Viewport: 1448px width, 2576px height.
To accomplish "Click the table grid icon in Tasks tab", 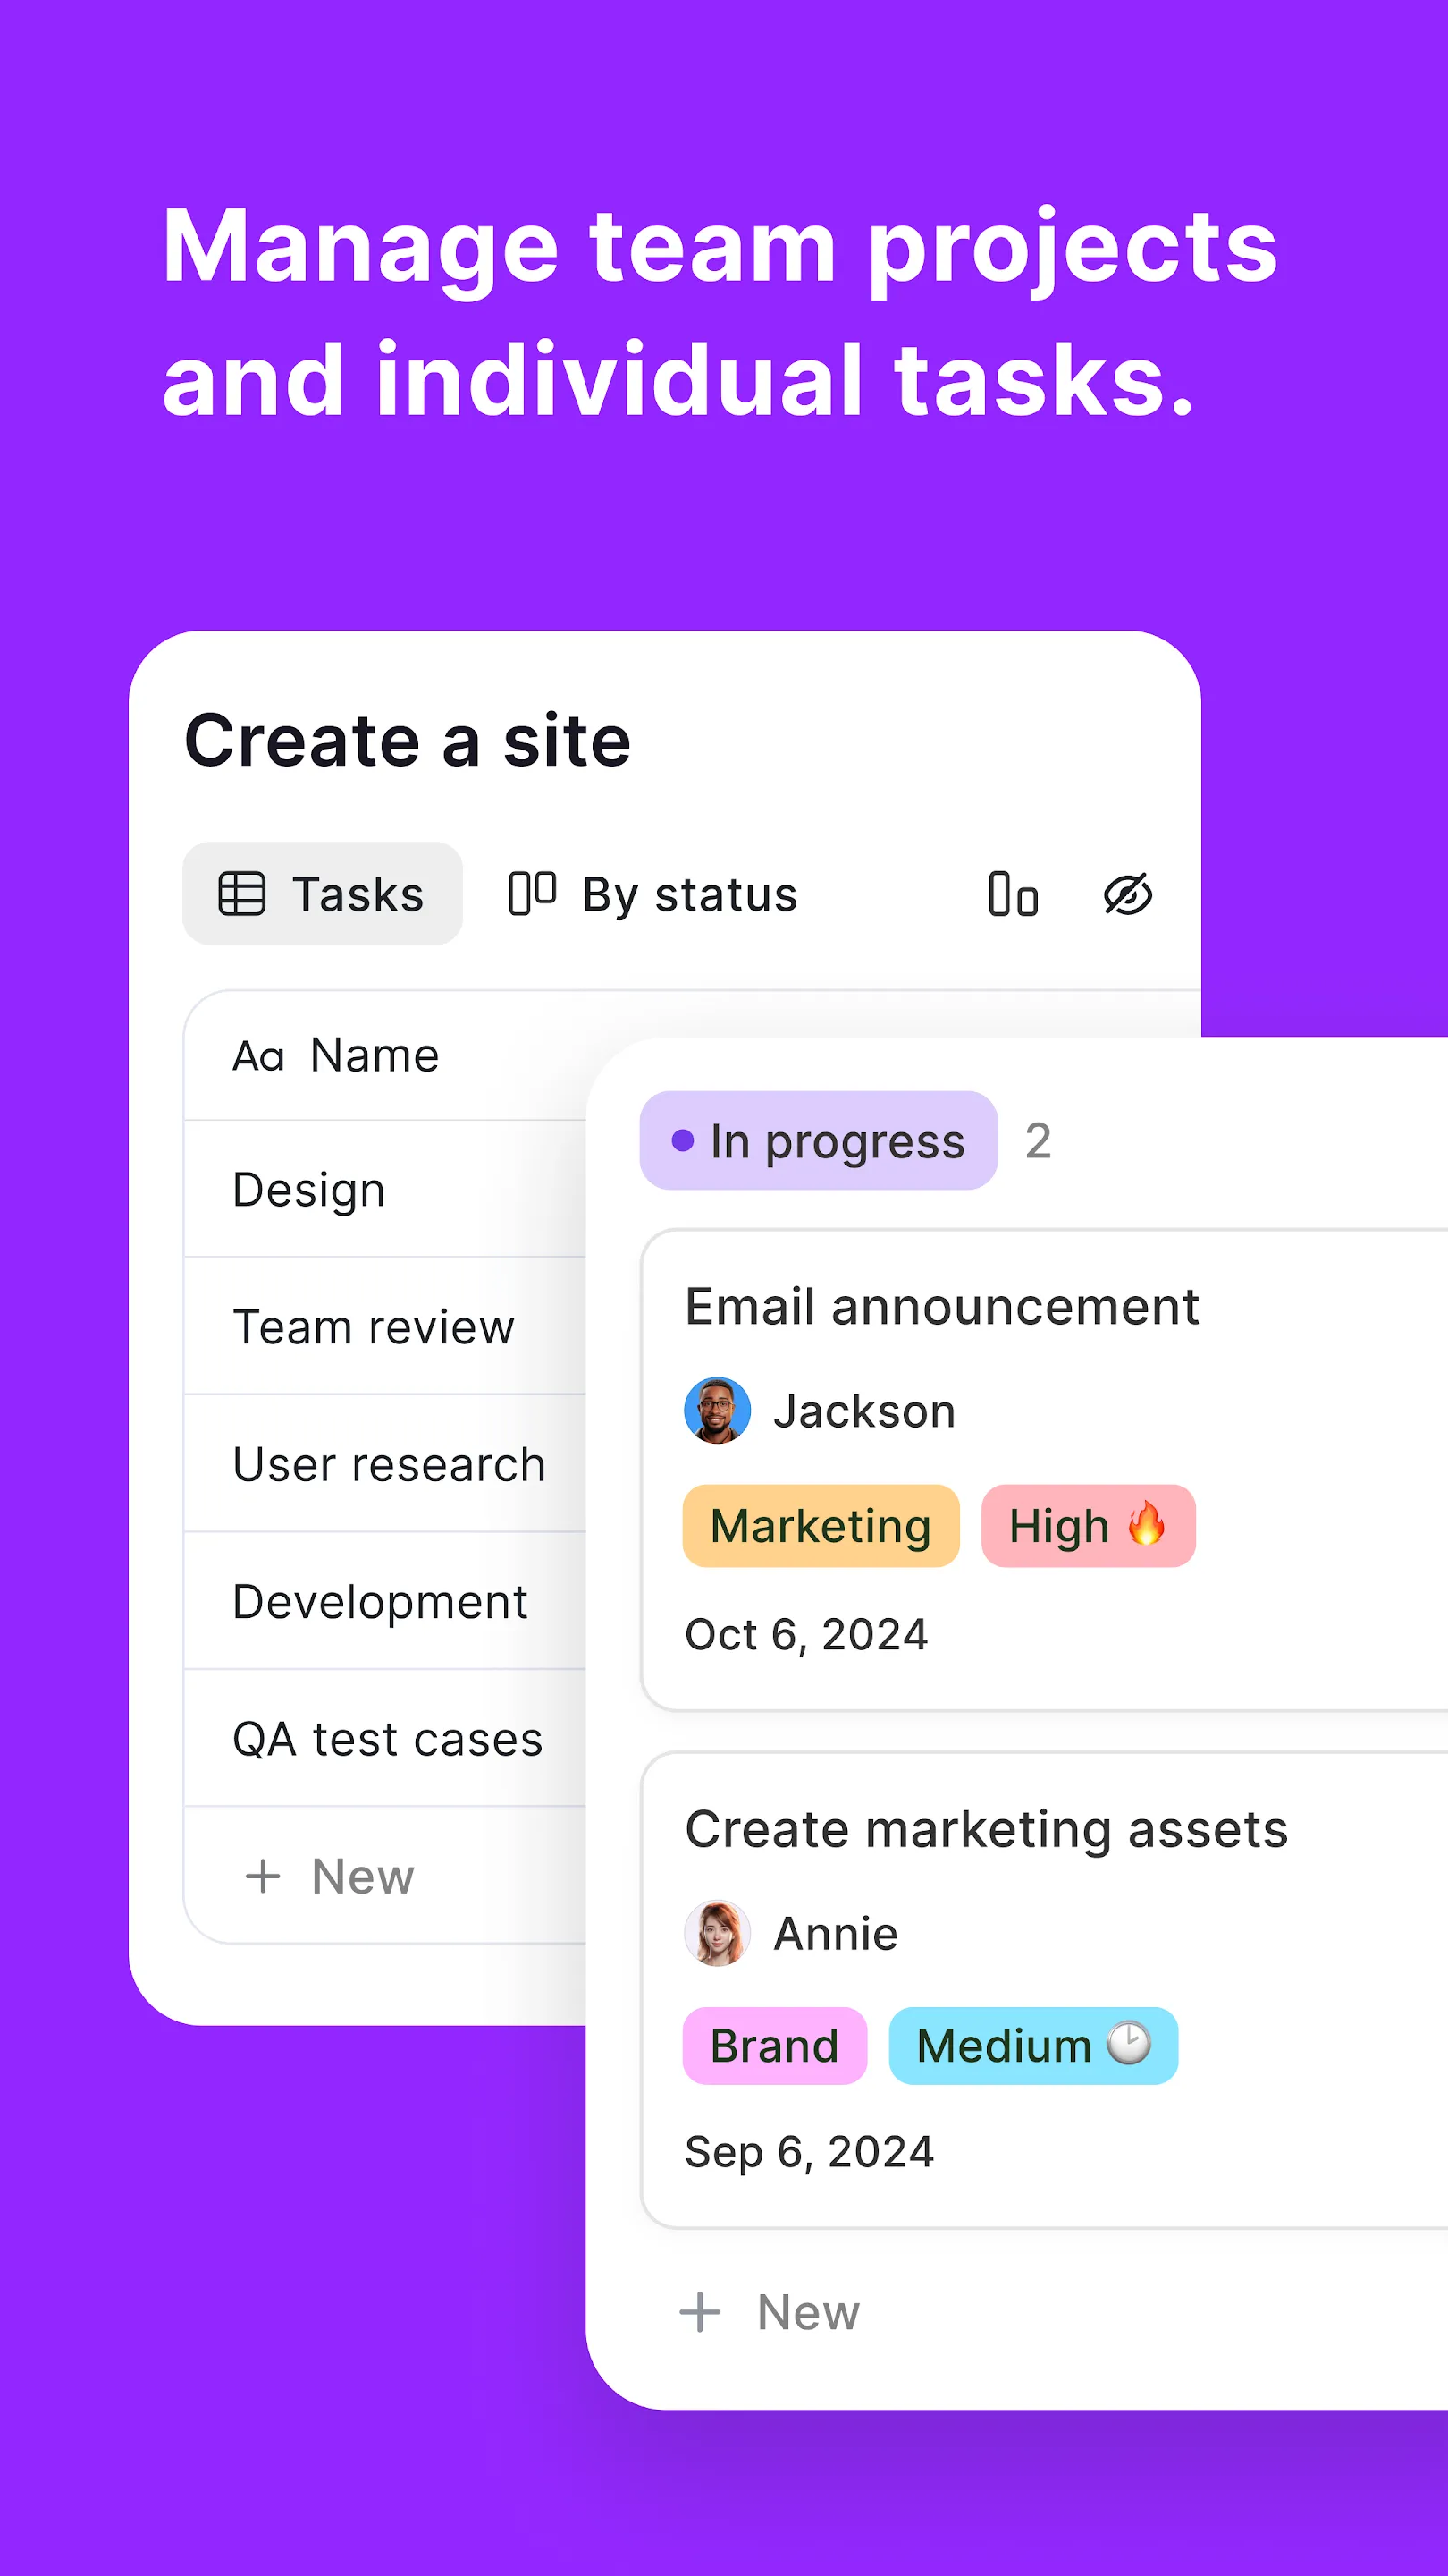I will click(x=242, y=893).
